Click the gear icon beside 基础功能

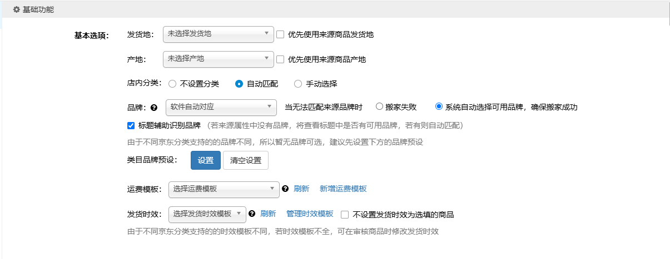click(16, 10)
